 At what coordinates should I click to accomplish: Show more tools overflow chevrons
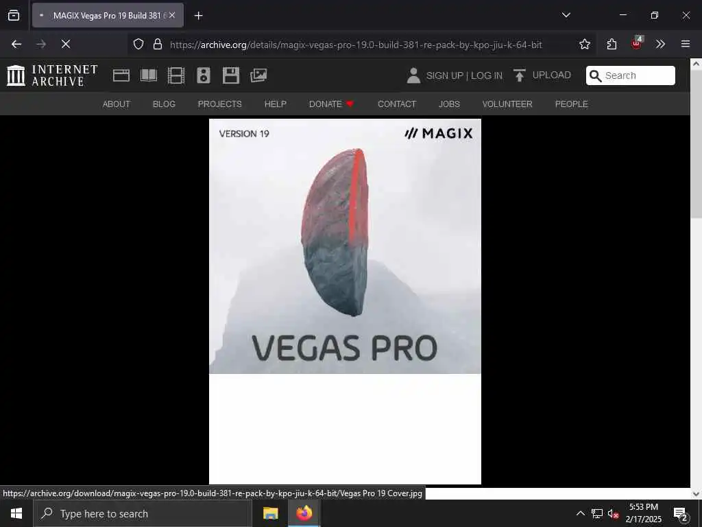coord(660,44)
